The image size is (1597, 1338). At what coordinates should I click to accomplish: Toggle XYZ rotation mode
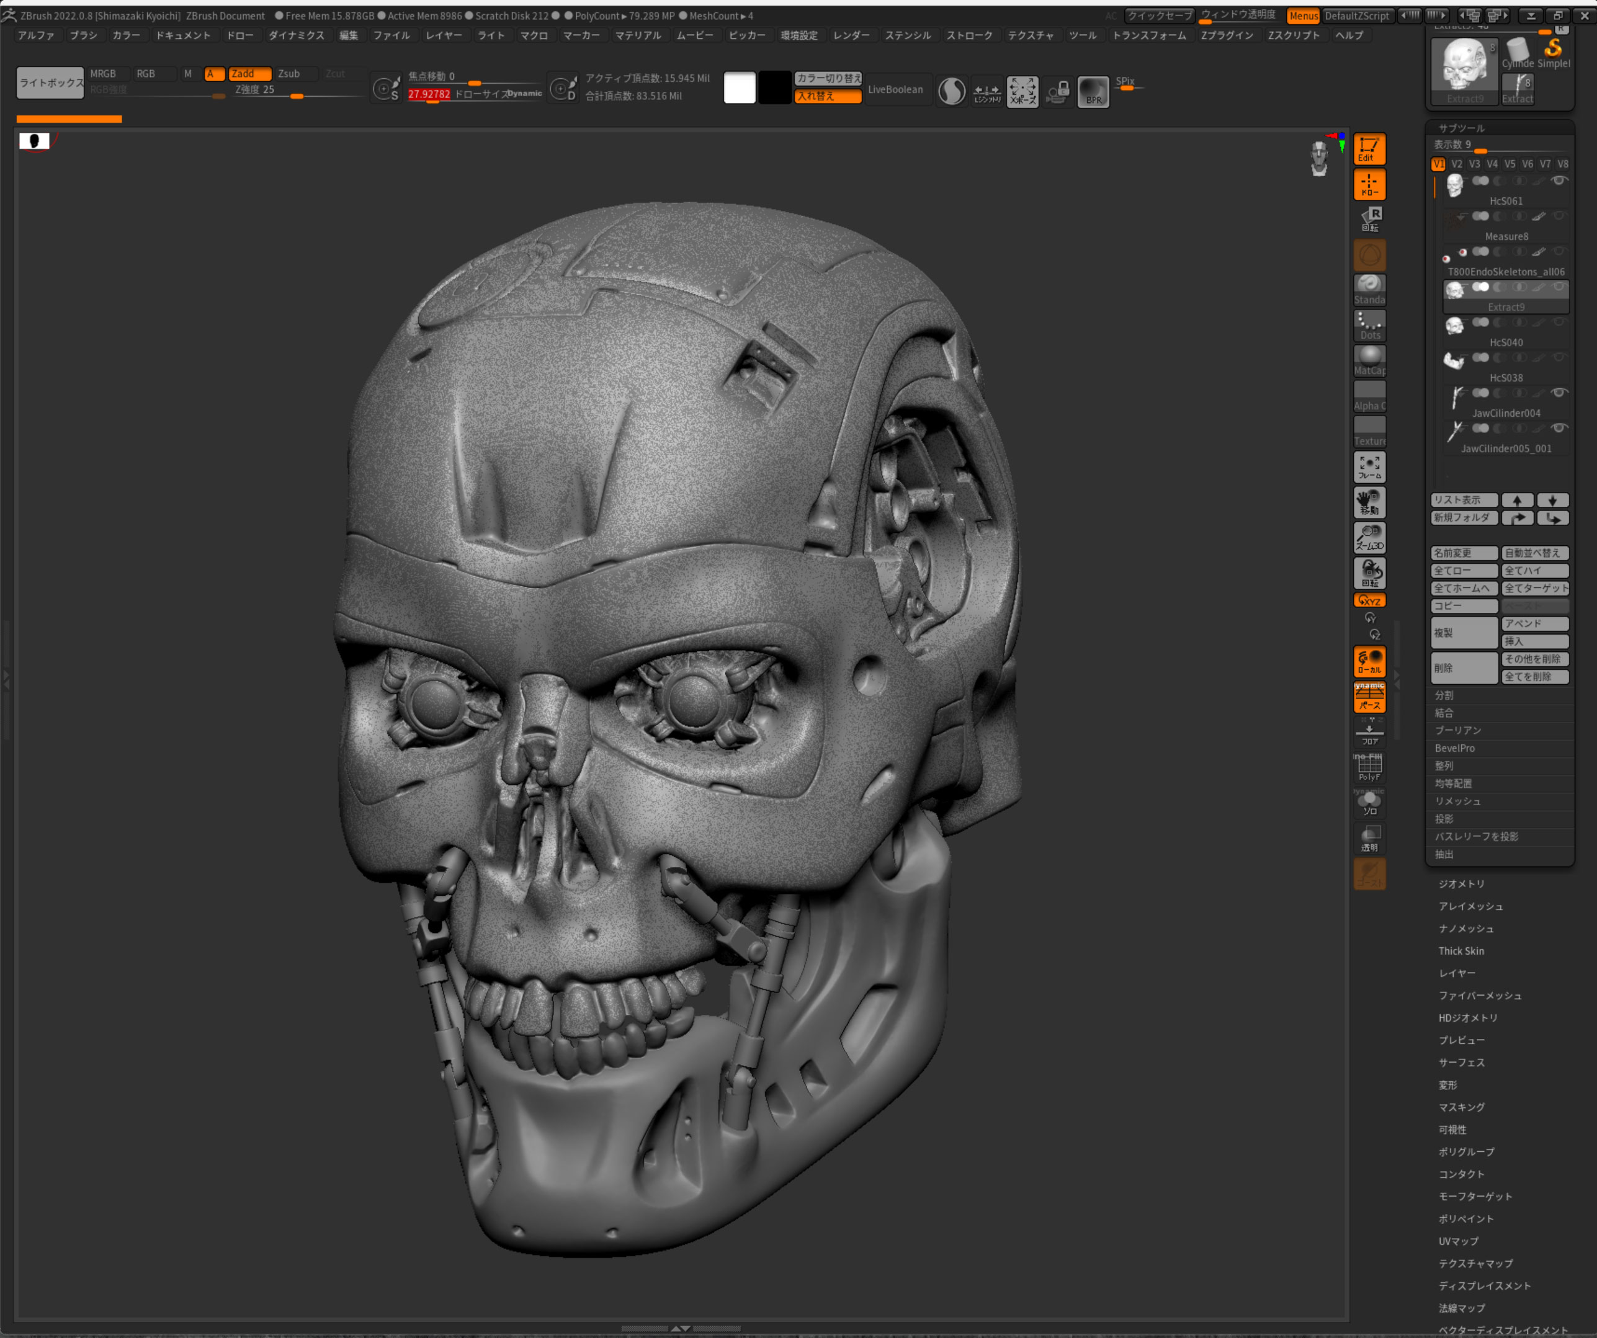pos(1369,600)
